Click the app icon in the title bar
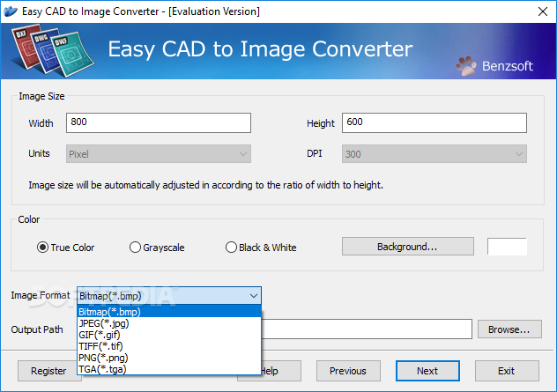 tap(11, 11)
